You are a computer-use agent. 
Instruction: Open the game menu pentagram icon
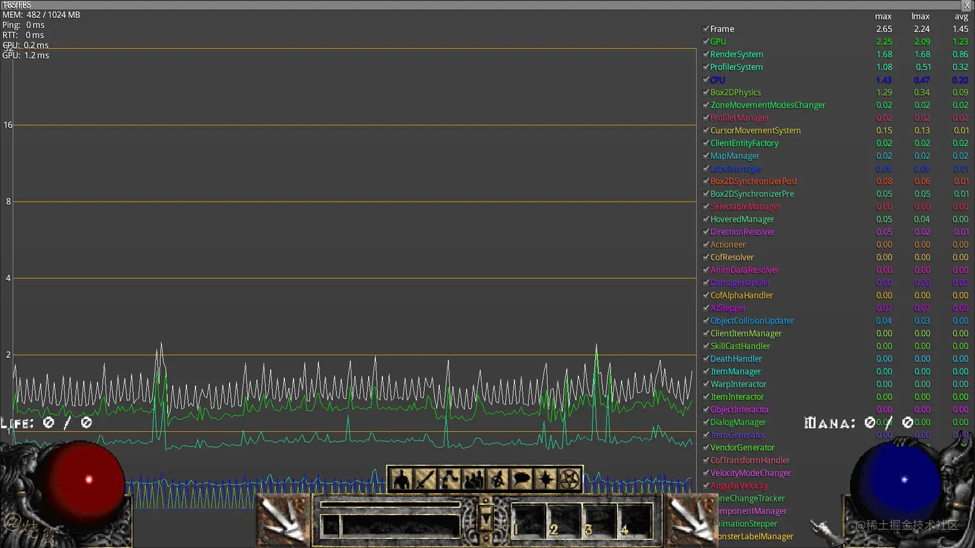click(569, 479)
